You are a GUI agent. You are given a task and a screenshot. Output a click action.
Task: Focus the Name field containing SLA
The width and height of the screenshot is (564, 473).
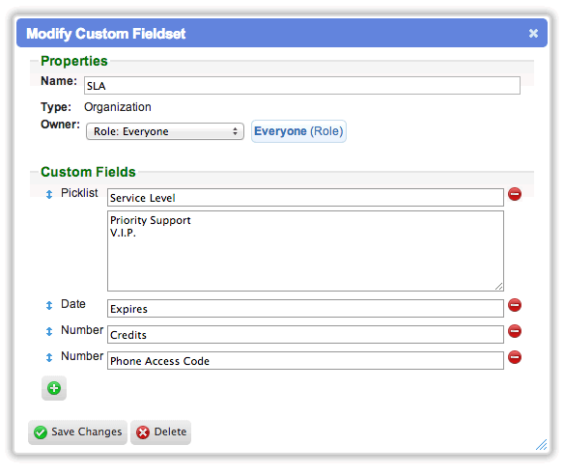302,86
